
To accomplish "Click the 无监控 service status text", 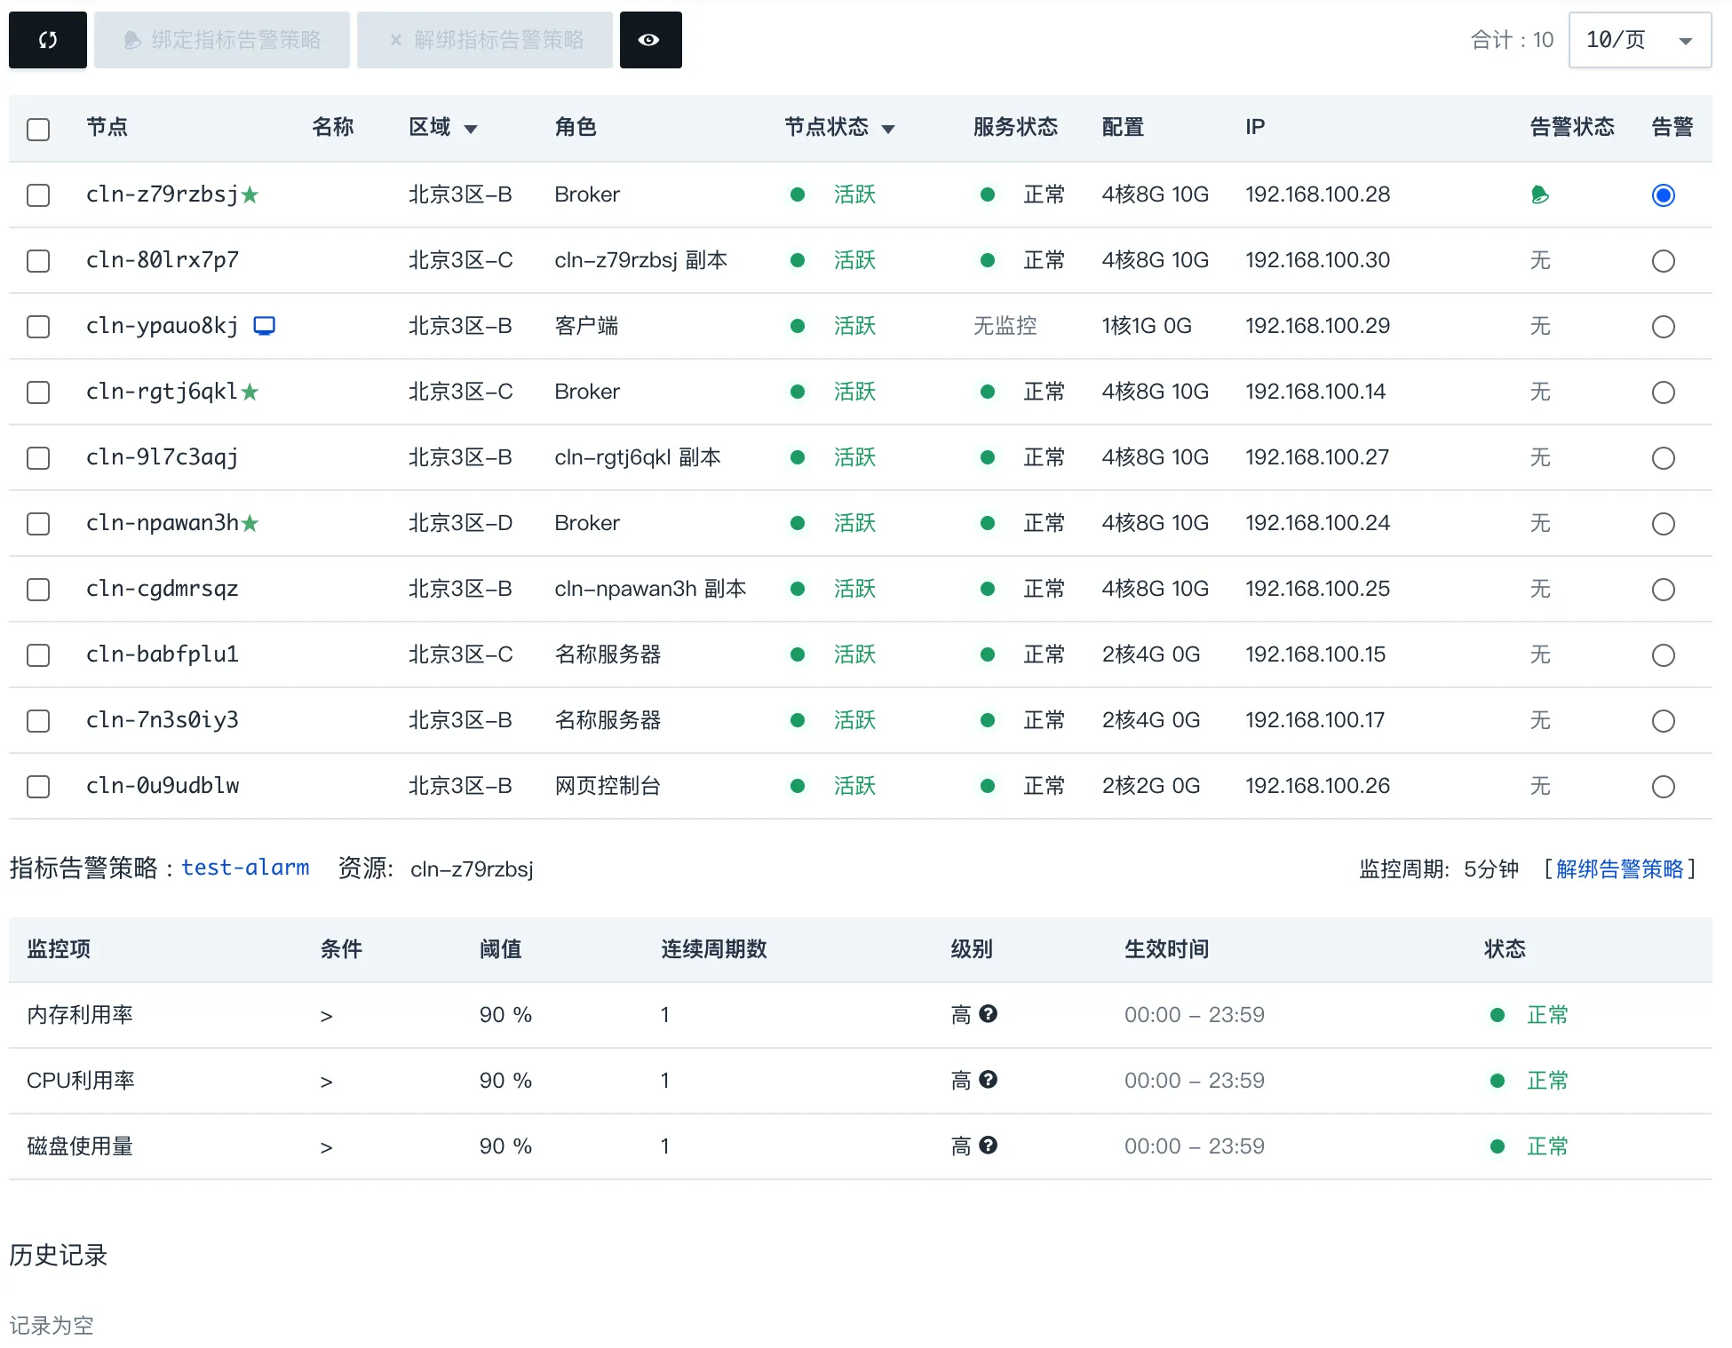I will [1005, 326].
